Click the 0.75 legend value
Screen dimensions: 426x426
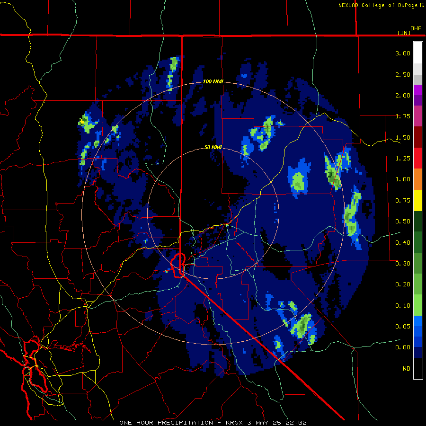[403, 201]
